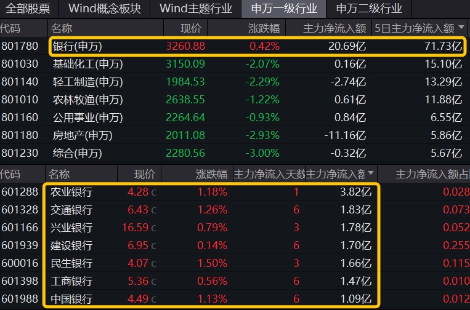This screenshot has height=310, width=470.
Task: Click code 801140
Action: pyautogui.click(x=20, y=82)
